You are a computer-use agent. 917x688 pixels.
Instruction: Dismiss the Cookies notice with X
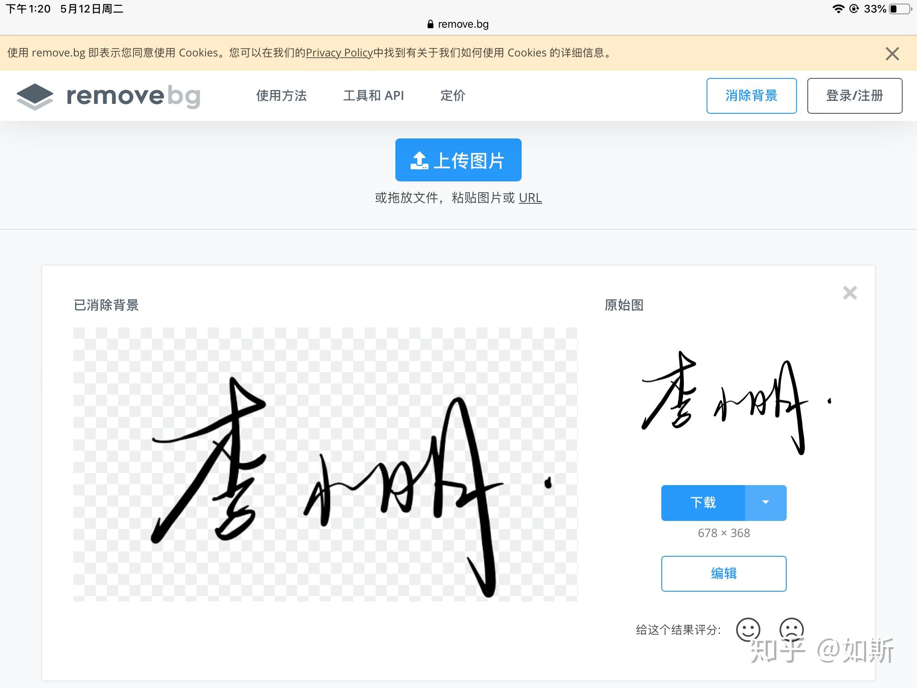[x=892, y=54]
